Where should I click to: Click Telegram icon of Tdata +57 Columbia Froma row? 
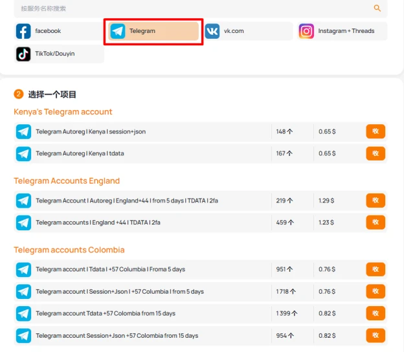tap(23, 270)
